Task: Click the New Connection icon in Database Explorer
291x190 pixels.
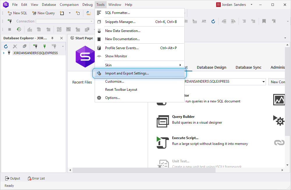Action: [35, 46]
